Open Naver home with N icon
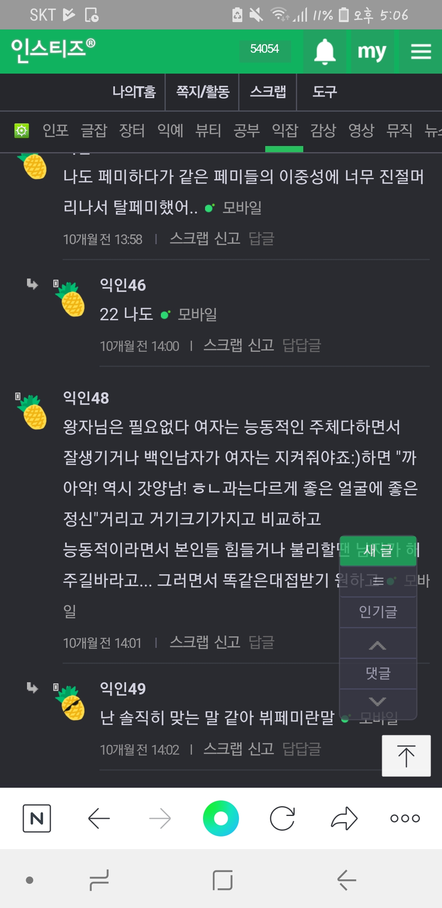This screenshot has width=442, height=908. click(x=37, y=818)
